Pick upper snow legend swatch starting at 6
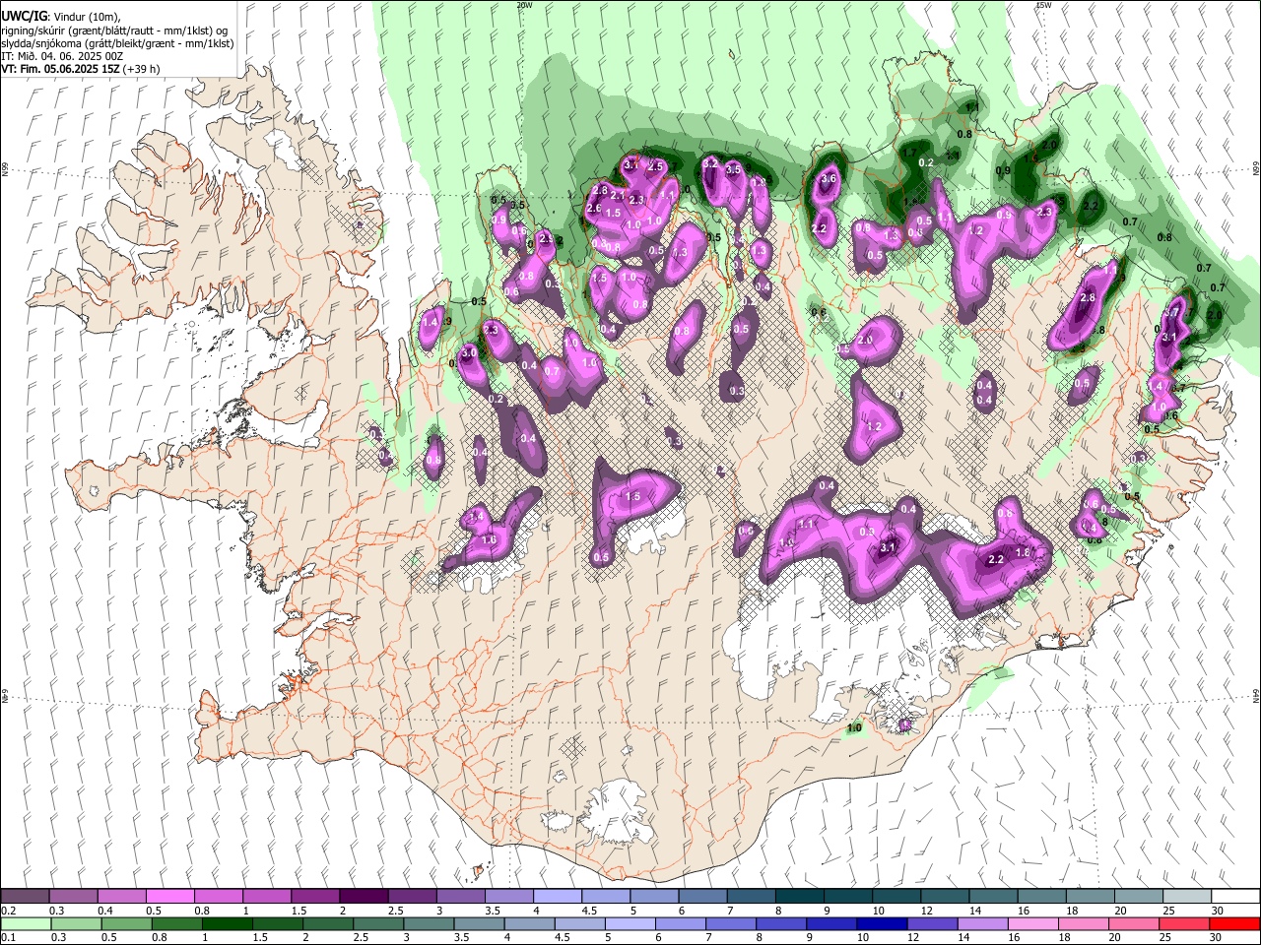Image resolution: width=1261 pixels, height=945 pixels. [x=701, y=896]
